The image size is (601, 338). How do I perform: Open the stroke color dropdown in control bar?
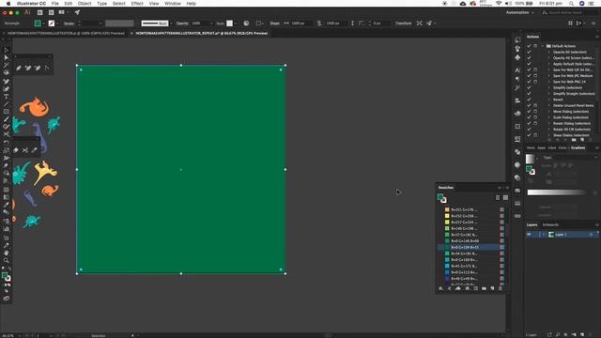coord(57,23)
